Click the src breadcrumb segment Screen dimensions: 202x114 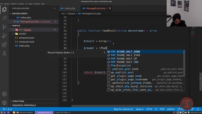[63, 14]
